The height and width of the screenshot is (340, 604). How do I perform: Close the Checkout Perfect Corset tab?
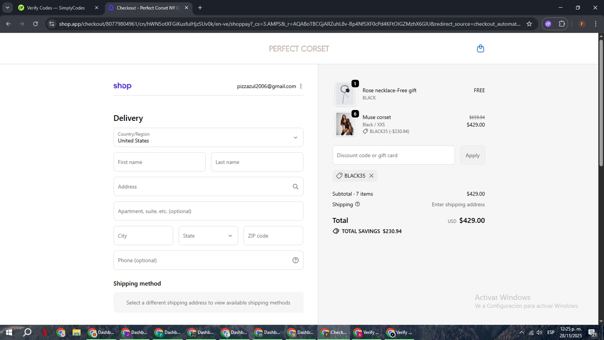[x=186, y=8]
